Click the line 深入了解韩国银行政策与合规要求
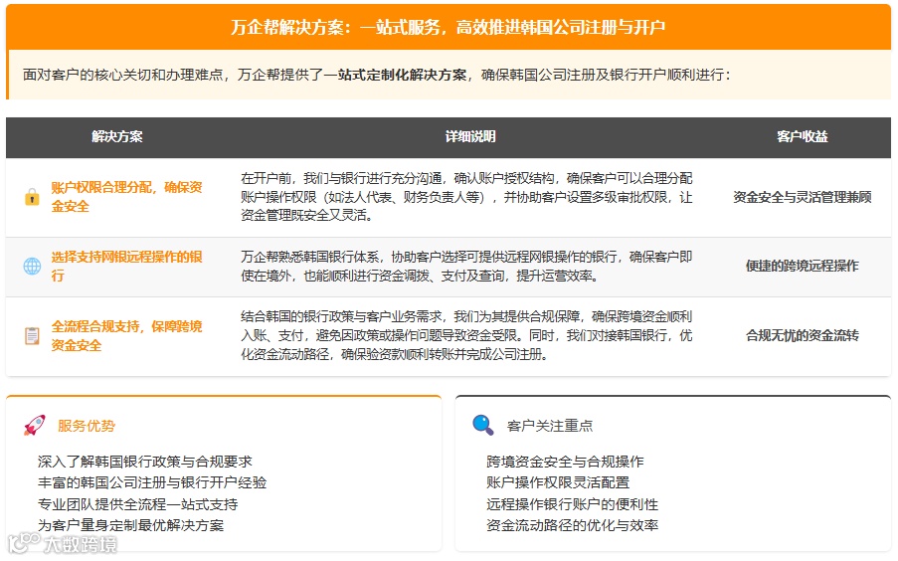The height and width of the screenshot is (561, 898). [145, 462]
